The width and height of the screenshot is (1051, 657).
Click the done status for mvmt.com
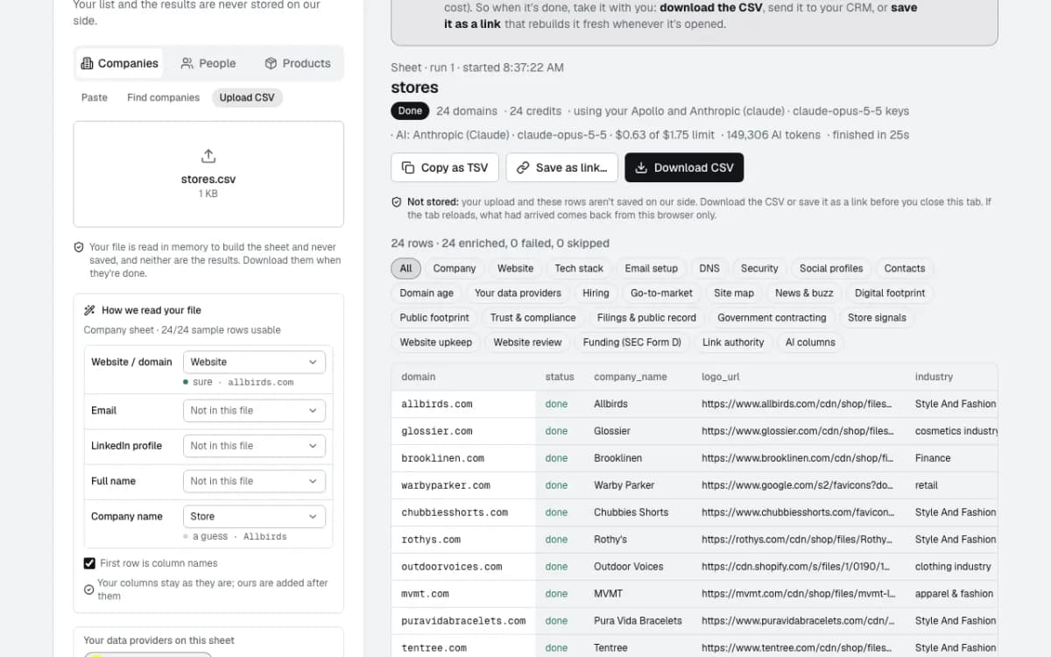tap(556, 594)
